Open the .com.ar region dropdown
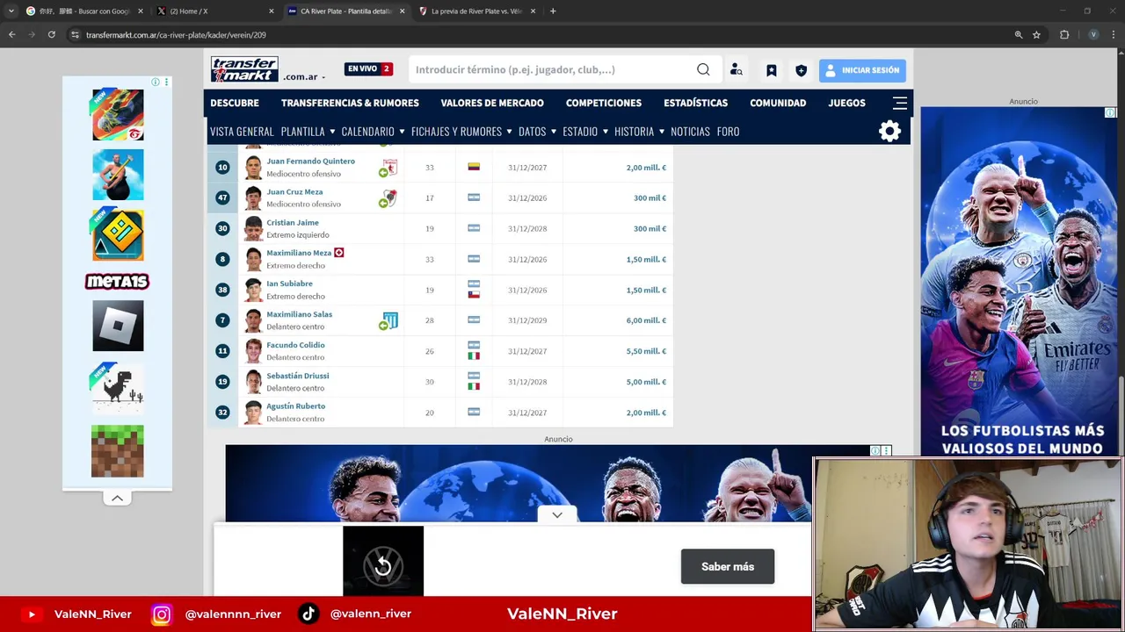 [304, 77]
